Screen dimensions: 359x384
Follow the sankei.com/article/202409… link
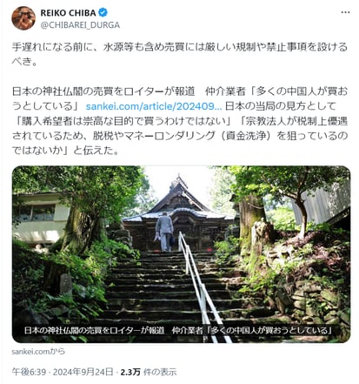tap(154, 106)
